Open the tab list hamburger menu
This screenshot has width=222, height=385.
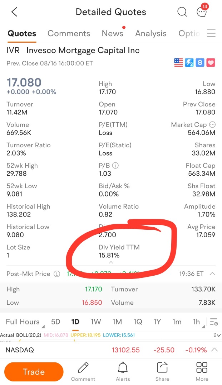coord(211,33)
